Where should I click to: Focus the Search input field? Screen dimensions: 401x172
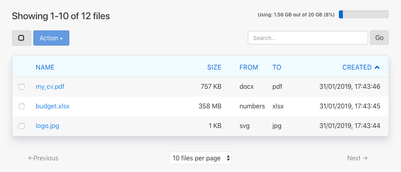tap(308, 38)
